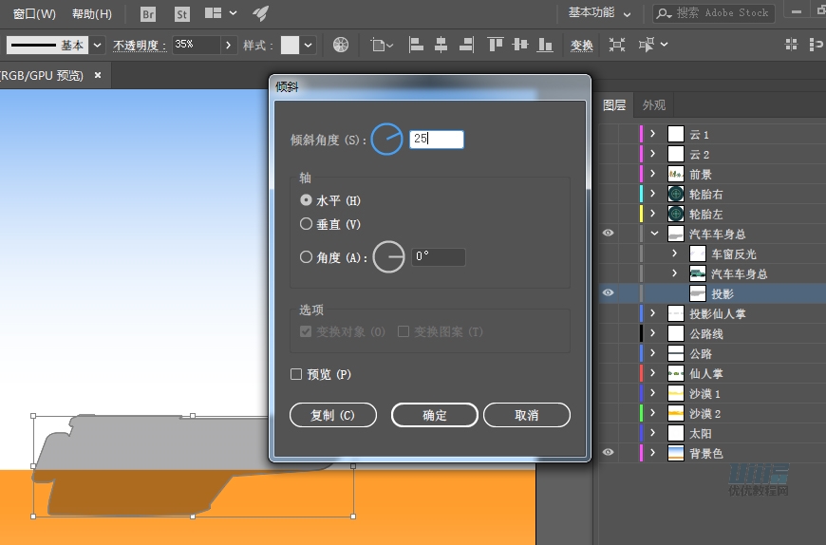Expand the 车窗反光 sublayer
The width and height of the screenshot is (826, 545).
(x=674, y=254)
